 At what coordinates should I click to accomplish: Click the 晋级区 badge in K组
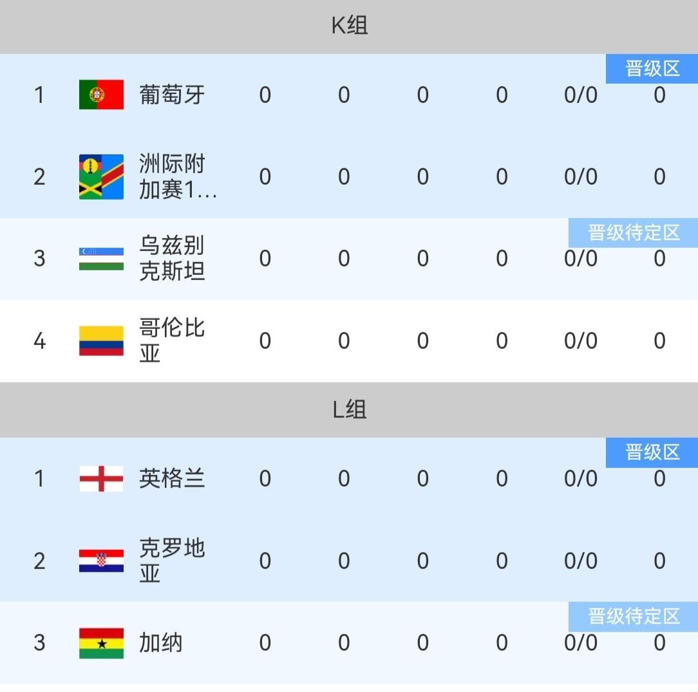652,69
